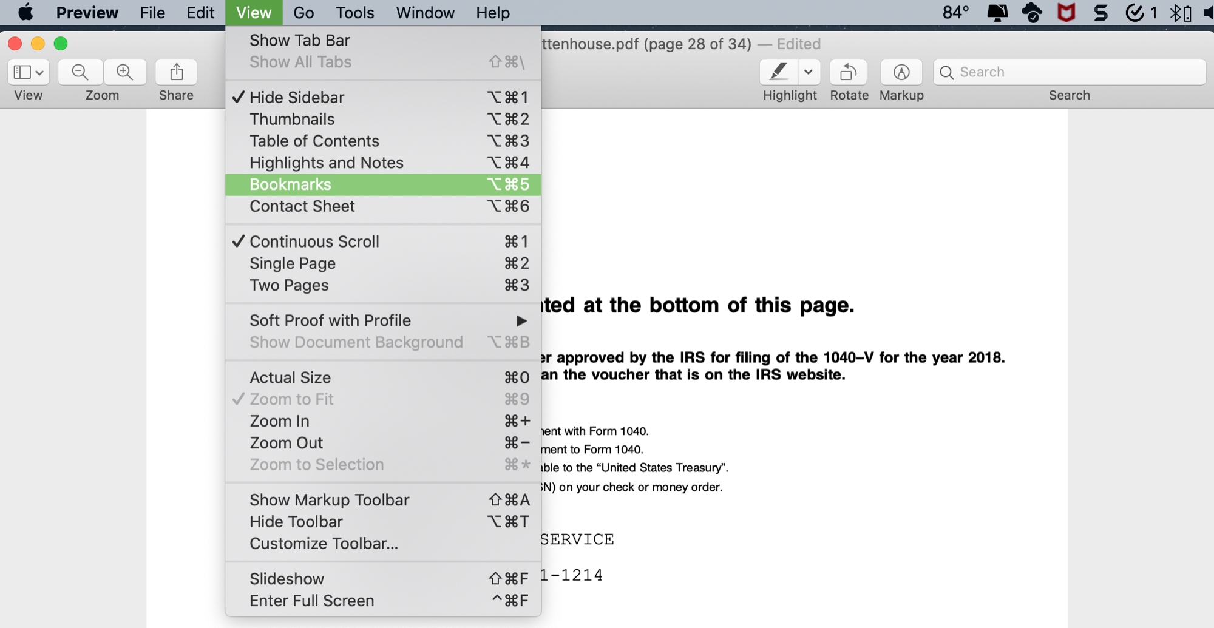Open the File menu
This screenshot has width=1214, height=628.
point(152,13)
